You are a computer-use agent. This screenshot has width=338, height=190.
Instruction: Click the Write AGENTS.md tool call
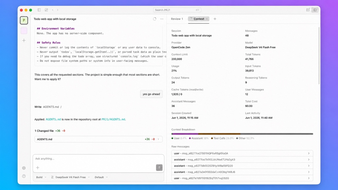coord(48,107)
